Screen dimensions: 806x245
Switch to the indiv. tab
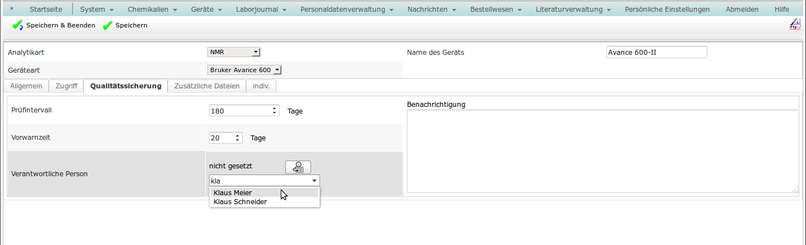coord(261,86)
